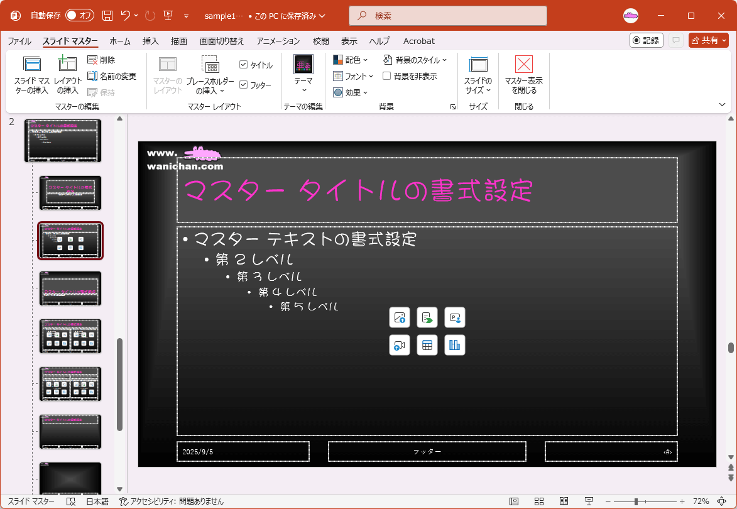
Task: Expand the フォント dropdown
Action: coord(353,76)
